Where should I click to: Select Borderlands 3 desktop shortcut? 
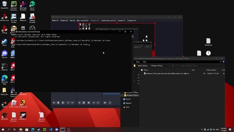23,103
